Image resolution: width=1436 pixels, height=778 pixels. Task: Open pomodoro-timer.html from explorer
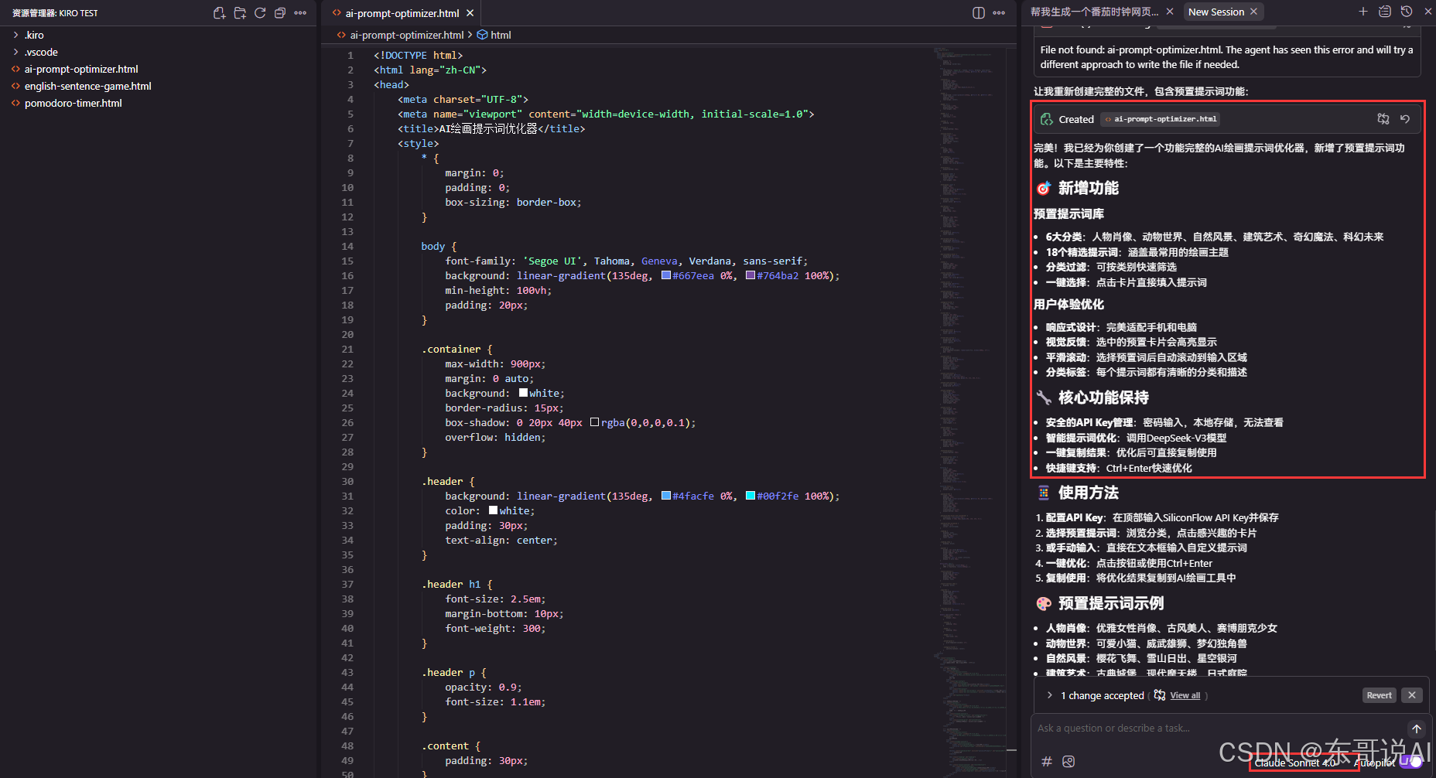(x=73, y=103)
